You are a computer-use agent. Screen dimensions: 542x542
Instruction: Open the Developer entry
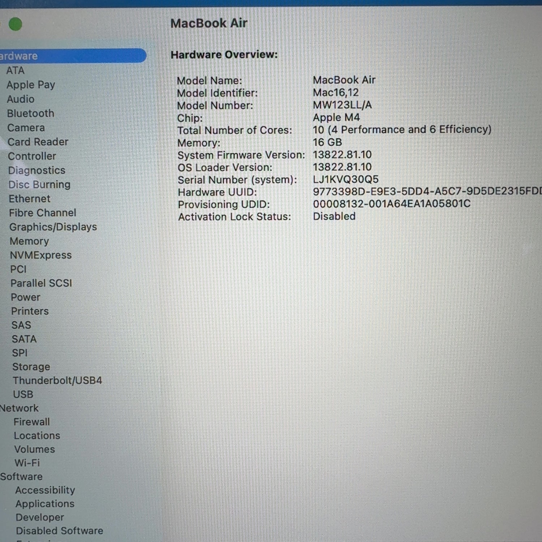click(40, 517)
